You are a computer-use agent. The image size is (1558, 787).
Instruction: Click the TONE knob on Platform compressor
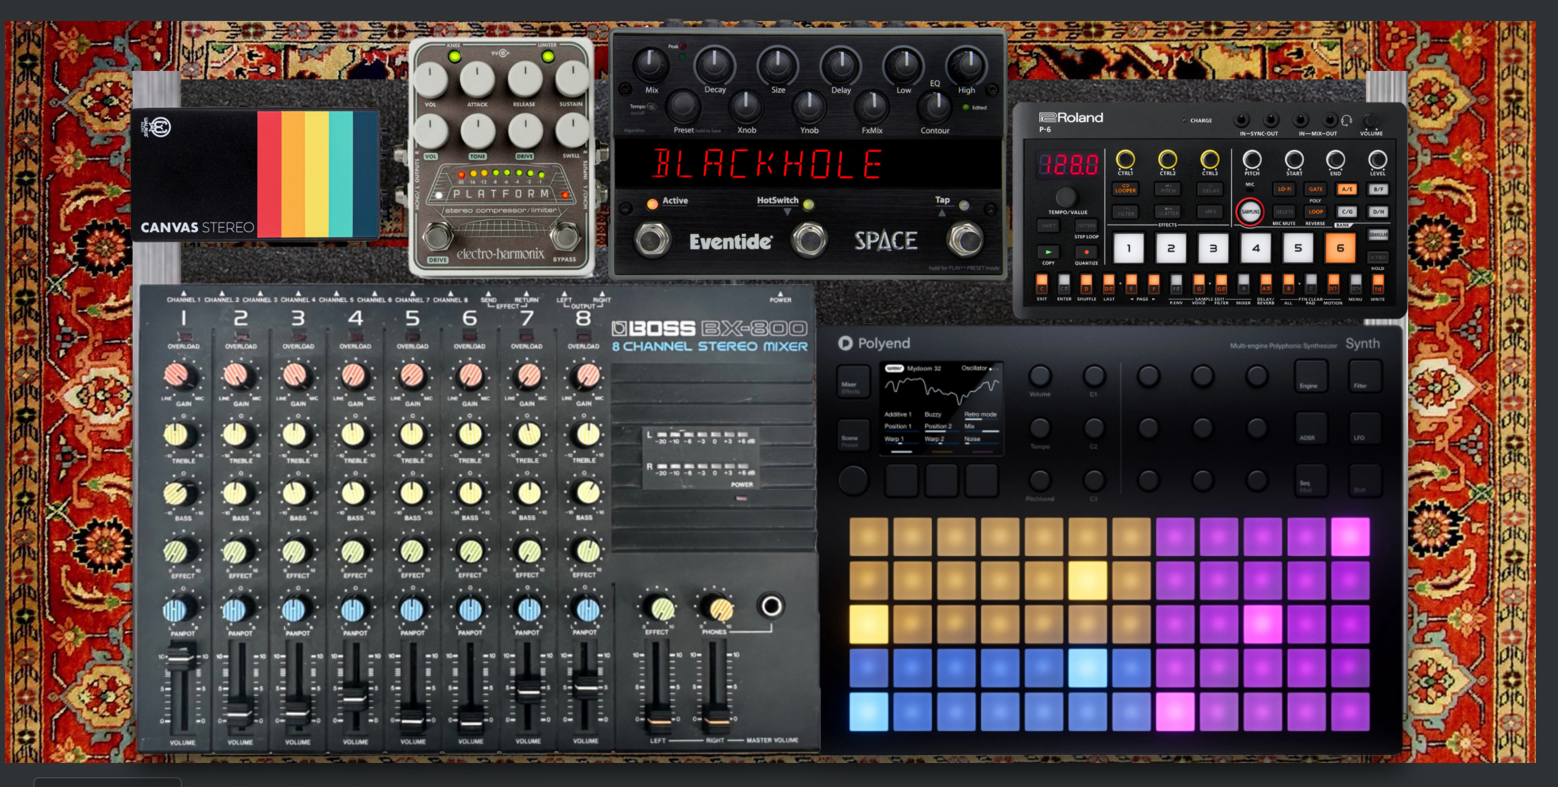pos(477,131)
